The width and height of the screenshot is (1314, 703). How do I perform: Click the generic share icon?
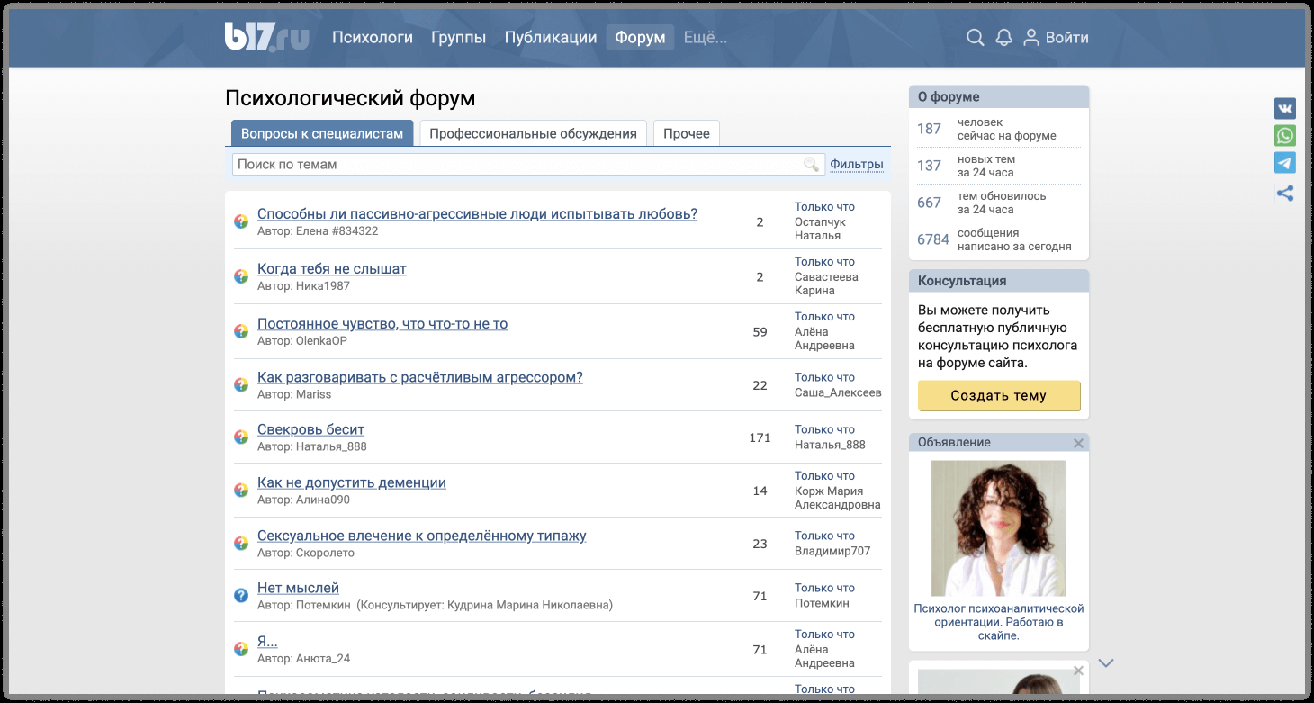point(1285,193)
